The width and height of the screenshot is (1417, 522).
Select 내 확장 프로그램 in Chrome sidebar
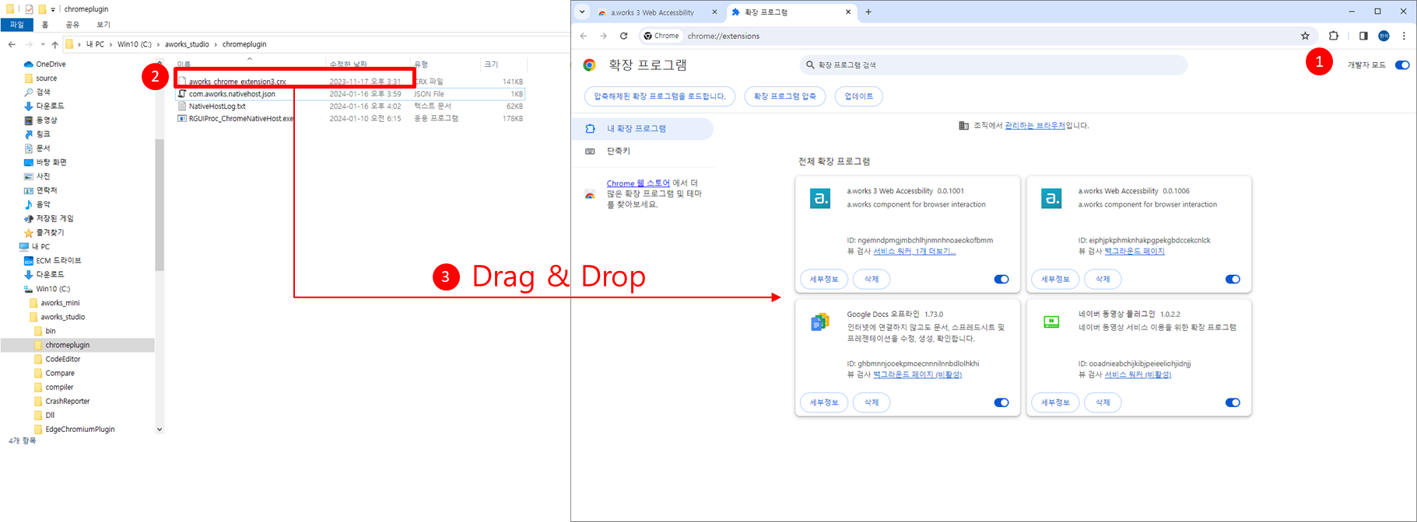coord(643,129)
